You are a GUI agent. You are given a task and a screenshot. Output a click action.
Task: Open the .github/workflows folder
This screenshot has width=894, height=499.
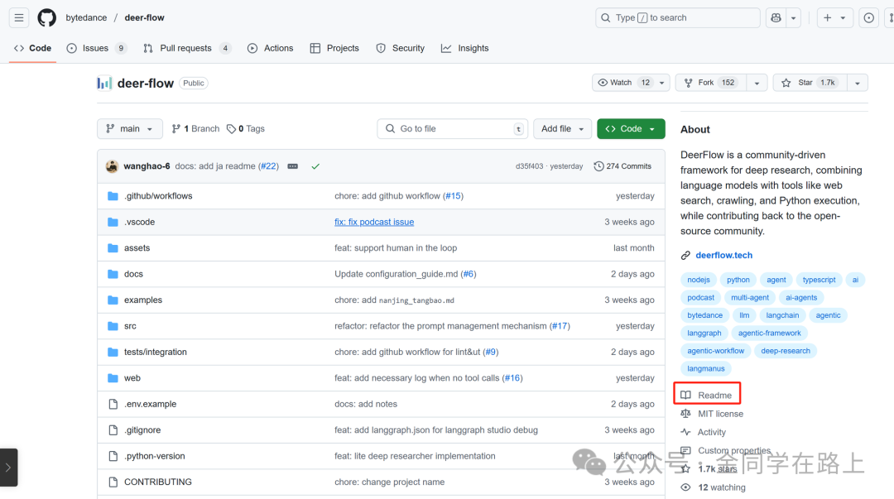tap(158, 195)
